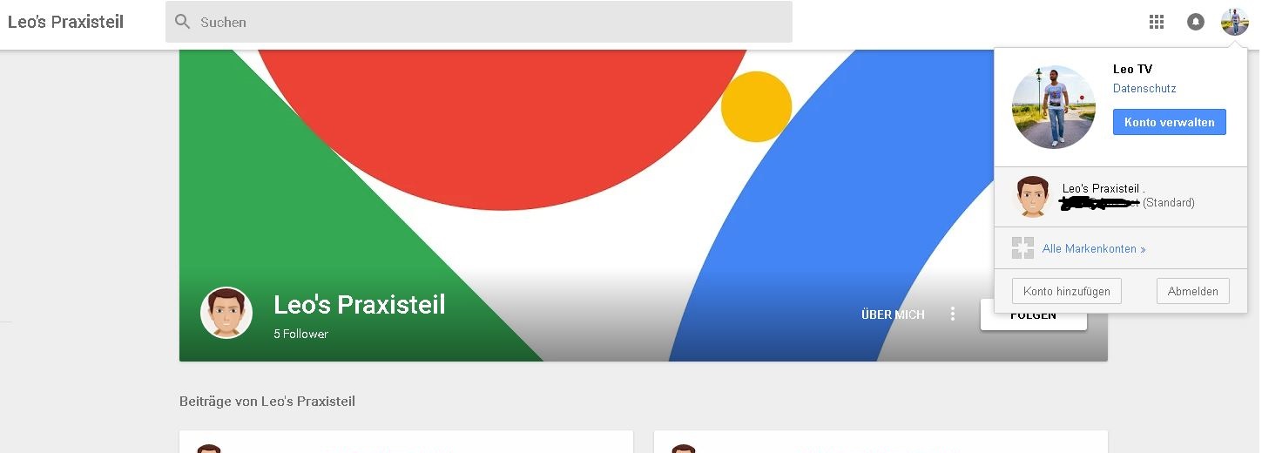This screenshot has width=1262, height=453.
Task: Click the account avatar in top bar
Action: (1235, 22)
